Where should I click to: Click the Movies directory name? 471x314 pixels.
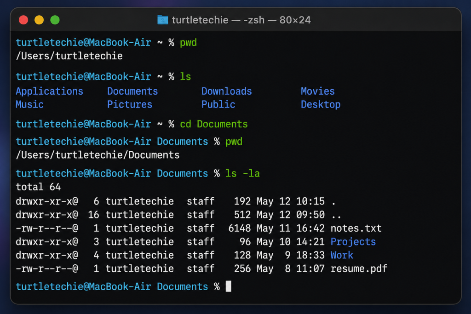(x=317, y=91)
